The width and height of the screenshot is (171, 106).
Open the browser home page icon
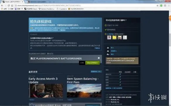point(12,6)
